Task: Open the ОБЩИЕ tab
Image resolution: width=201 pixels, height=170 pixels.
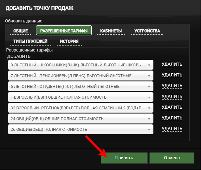Action: 21,31
